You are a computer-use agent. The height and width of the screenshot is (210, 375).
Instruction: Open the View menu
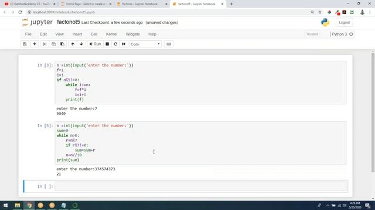[x=59, y=34]
